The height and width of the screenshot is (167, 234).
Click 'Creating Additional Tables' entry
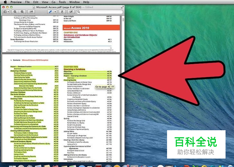point(20,131)
